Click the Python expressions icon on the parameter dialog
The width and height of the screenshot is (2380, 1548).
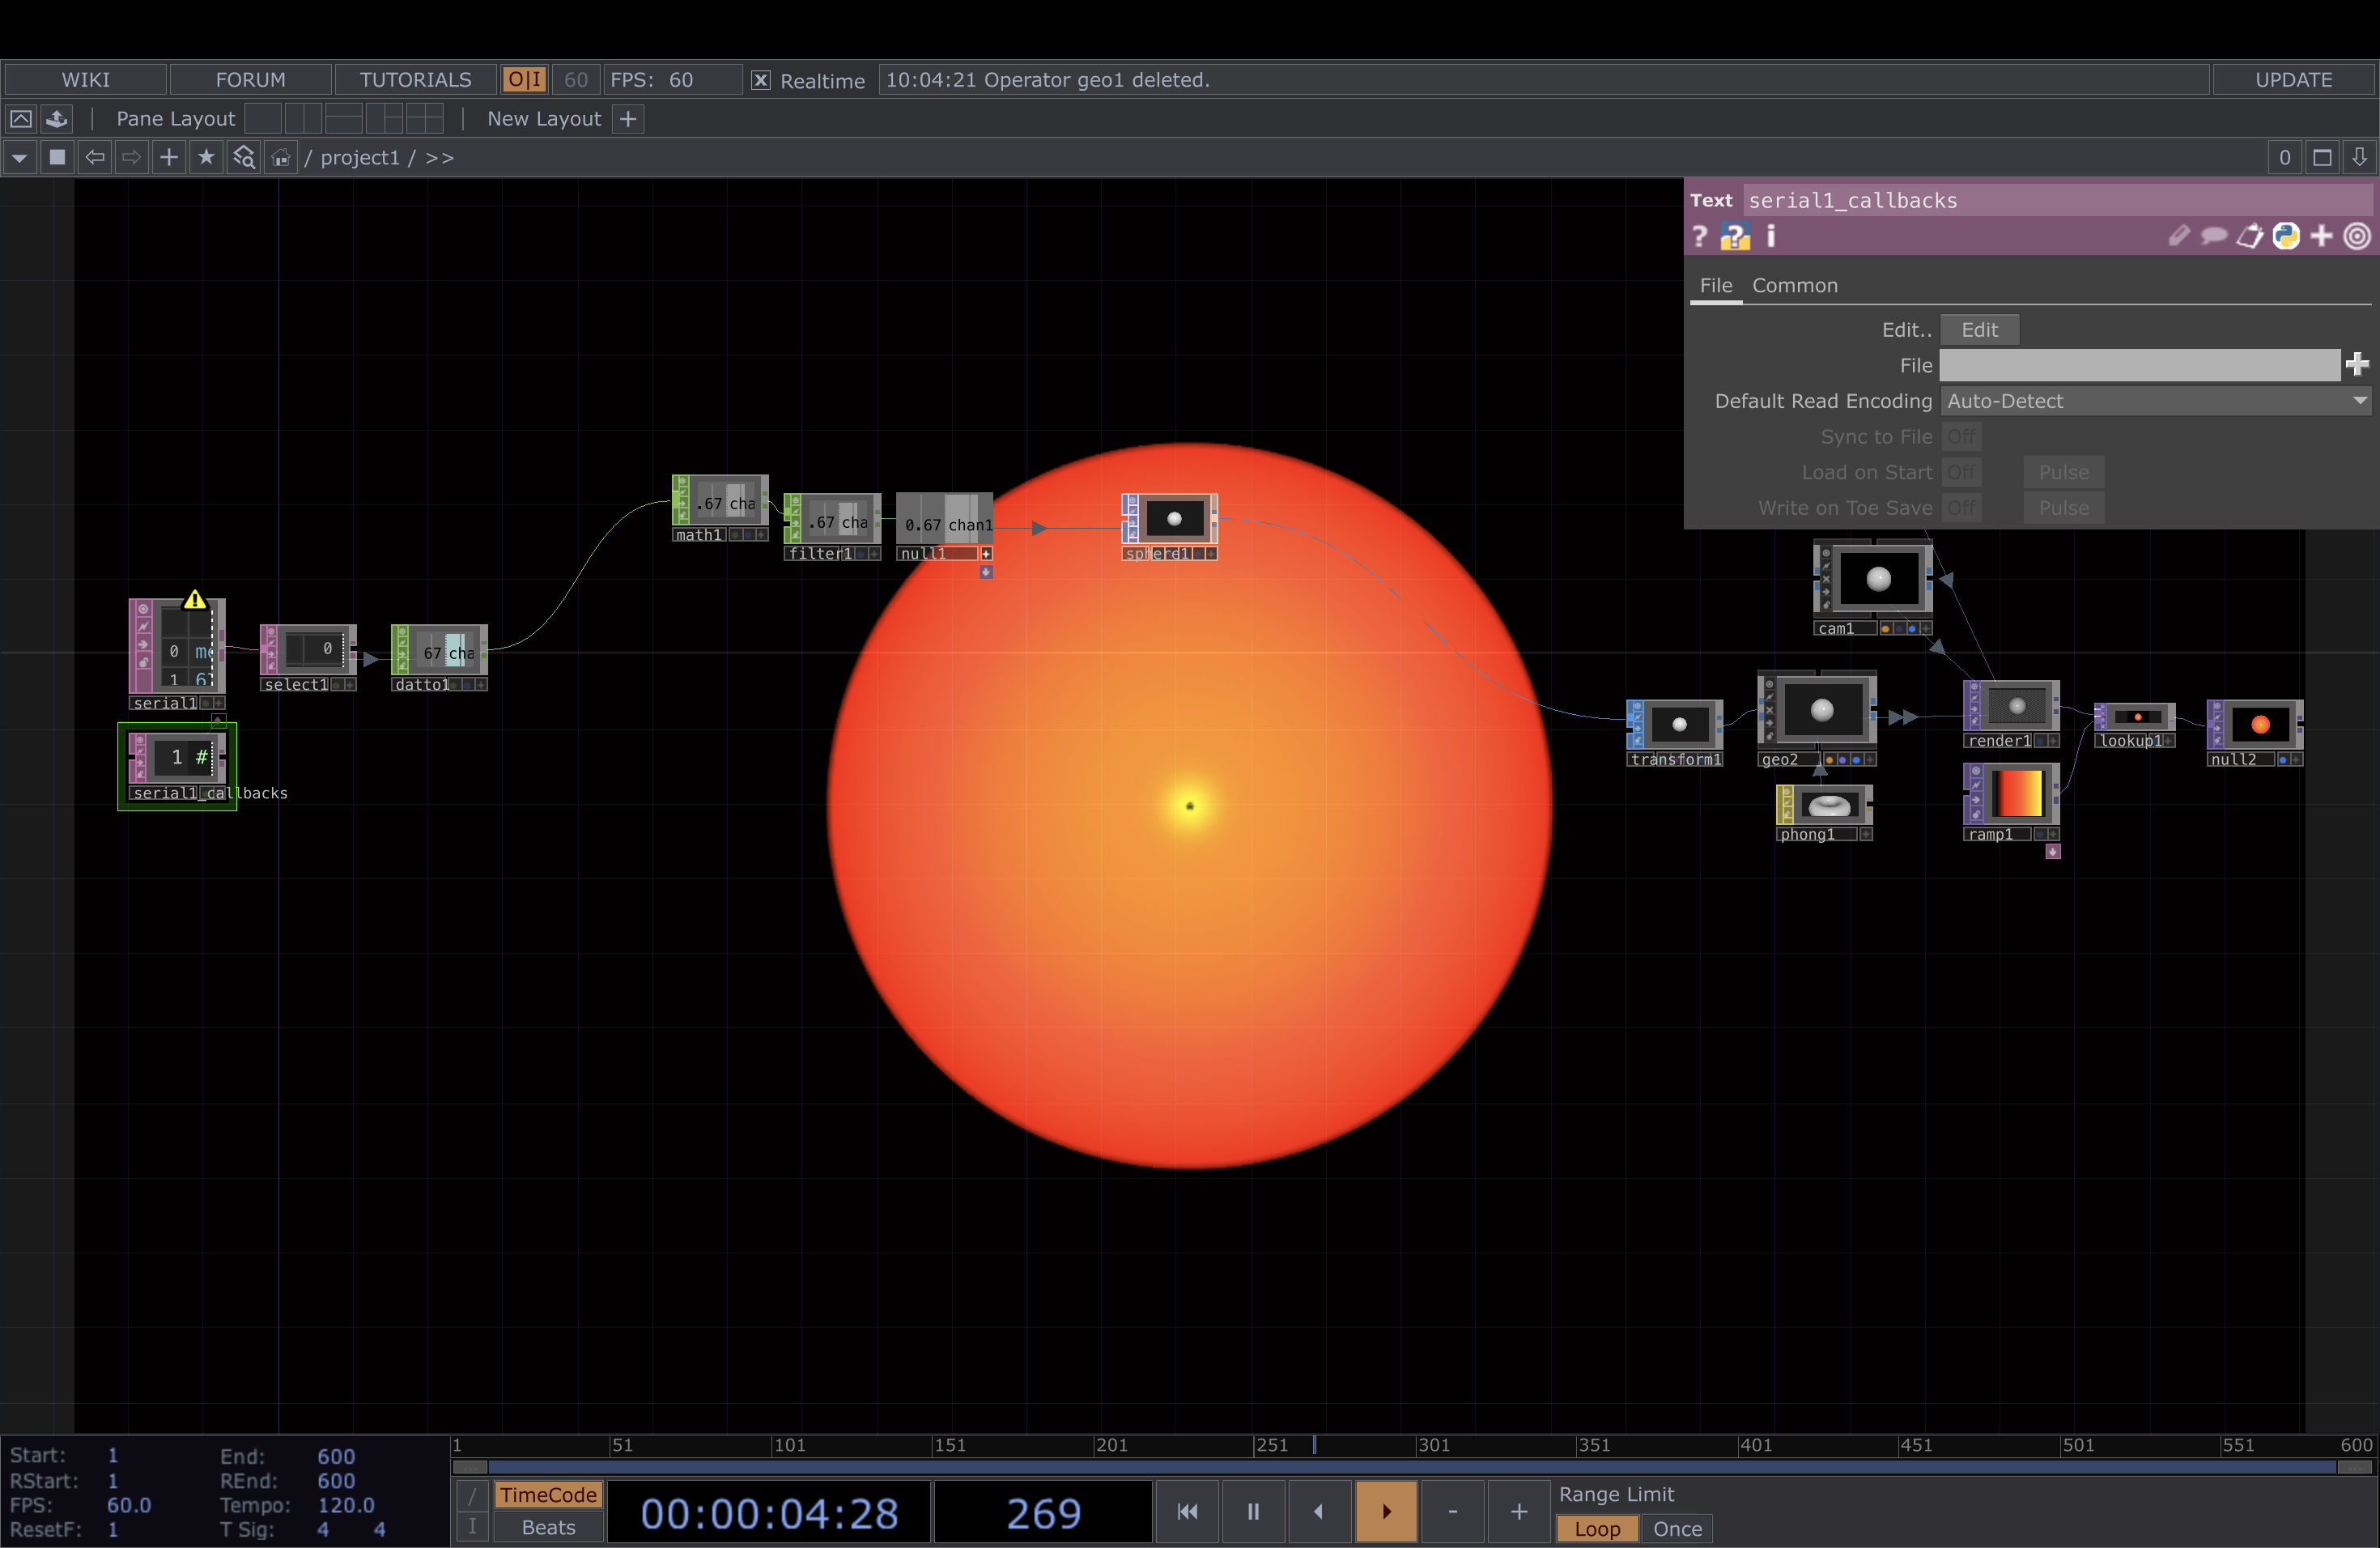click(x=2286, y=237)
